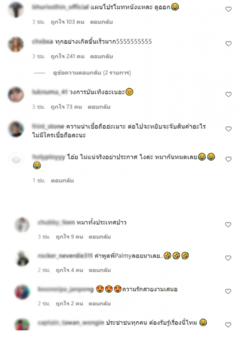The height and width of the screenshot is (342, 242).
Task: Open avatar beside the ความน่าเชื่อถือ comment
Action: coord(16,129)
